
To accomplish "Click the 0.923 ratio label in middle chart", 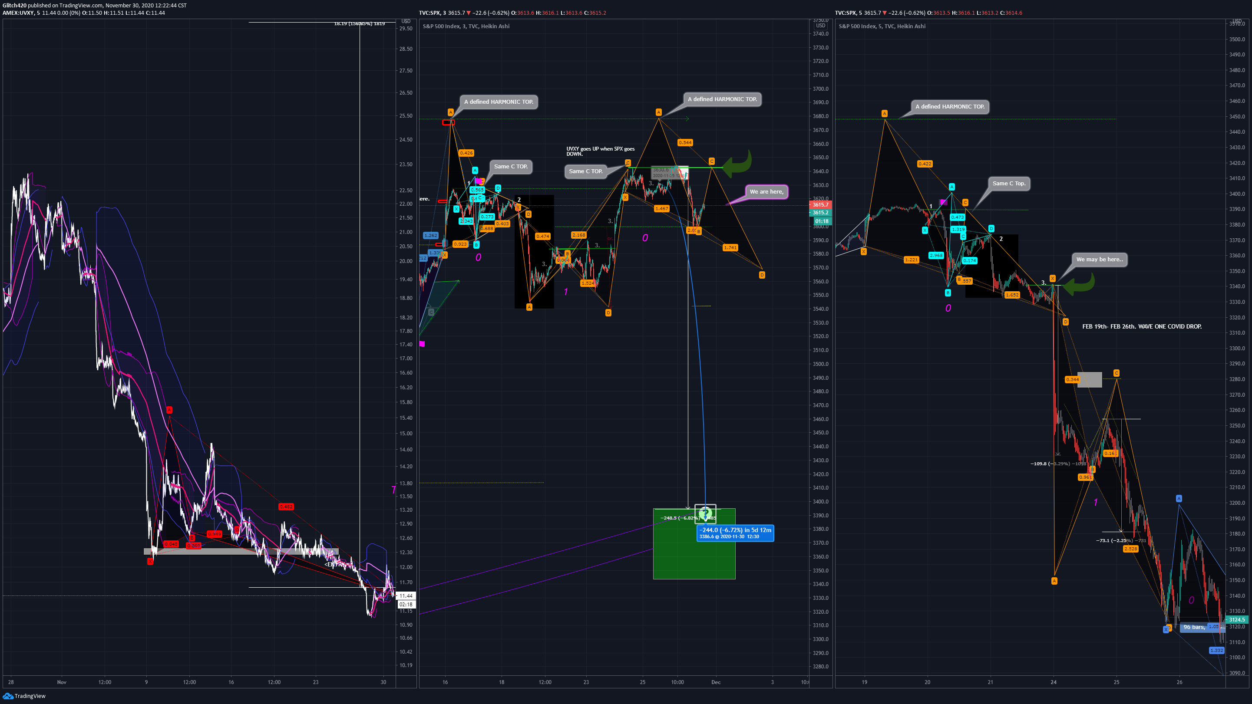I will [460, 244].
